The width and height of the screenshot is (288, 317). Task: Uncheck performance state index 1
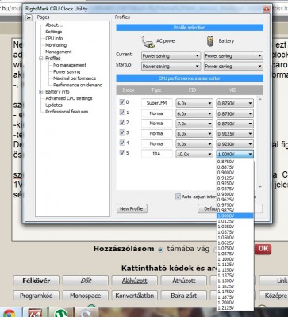tap(122, 113)
